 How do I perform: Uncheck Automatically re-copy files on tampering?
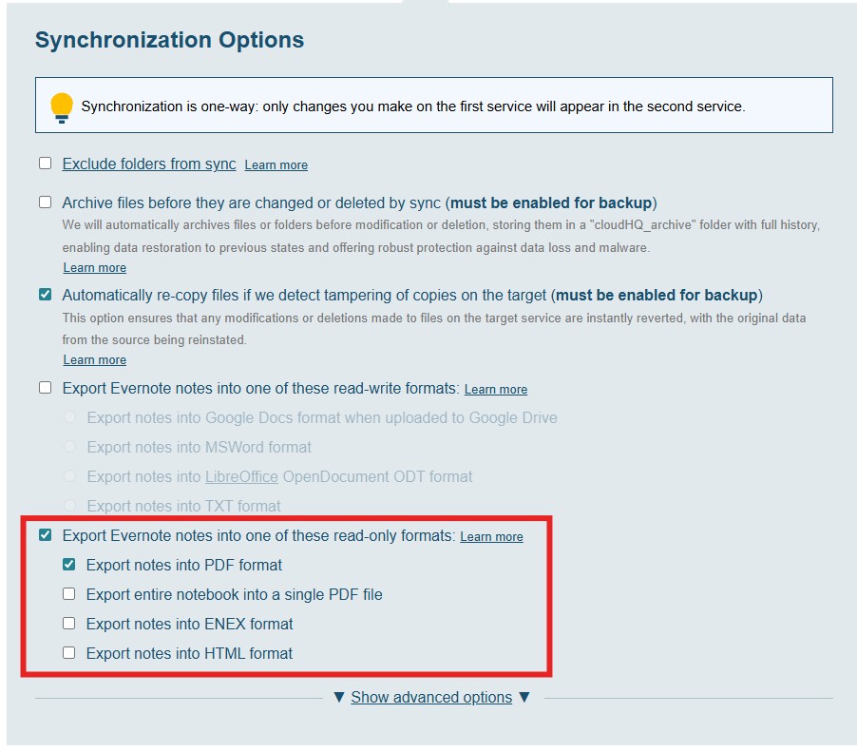pyautogui.click(x=46, y=295)
